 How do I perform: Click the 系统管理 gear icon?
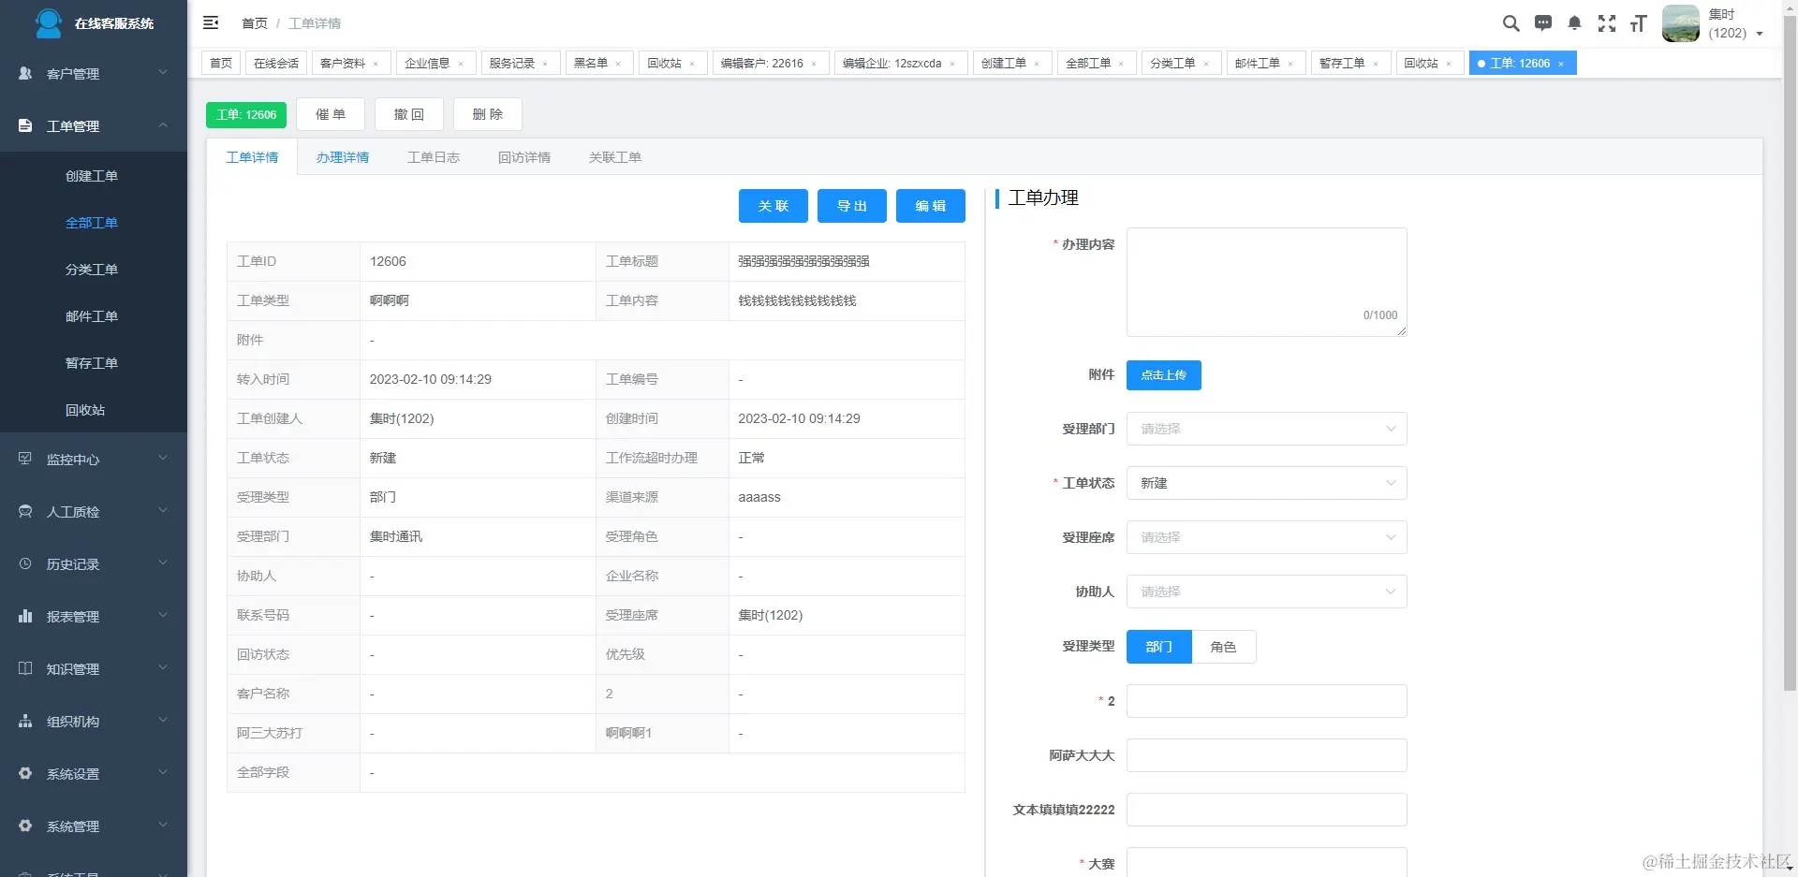25,826
